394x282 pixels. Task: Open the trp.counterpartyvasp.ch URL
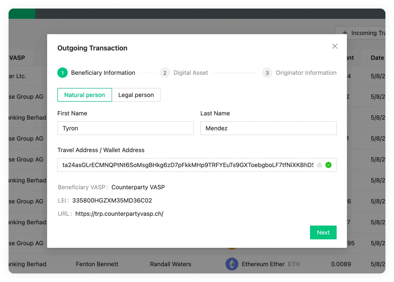(x=119, y=214)
